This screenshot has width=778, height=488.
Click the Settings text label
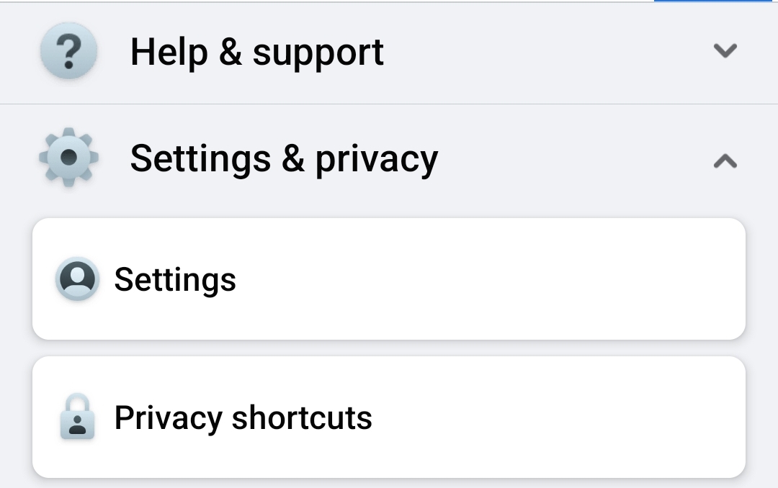point(175,279)
